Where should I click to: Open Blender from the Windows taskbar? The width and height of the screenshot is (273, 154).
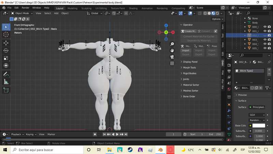(160, 150)
